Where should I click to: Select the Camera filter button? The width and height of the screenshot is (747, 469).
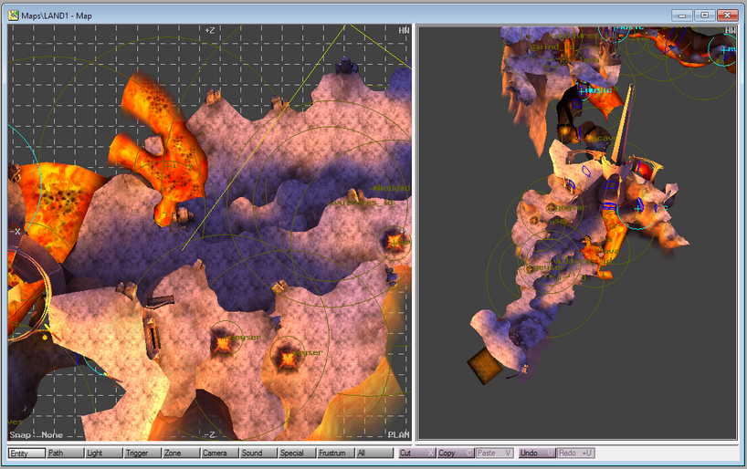(x=219, y=453)
